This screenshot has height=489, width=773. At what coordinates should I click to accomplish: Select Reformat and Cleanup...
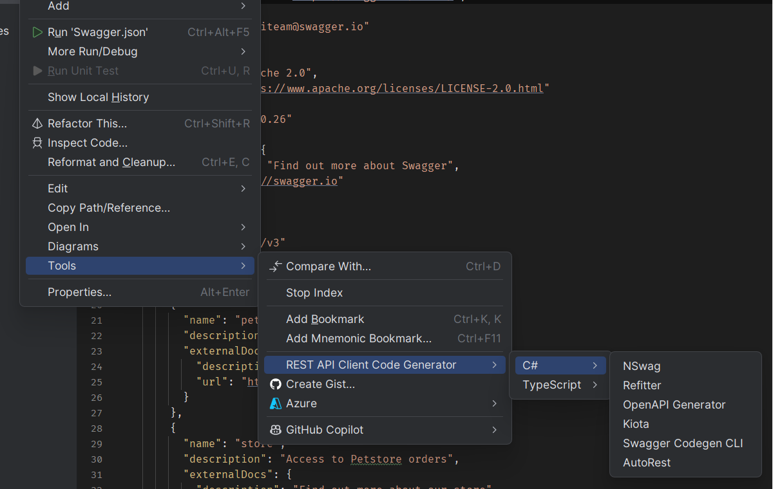140,162
